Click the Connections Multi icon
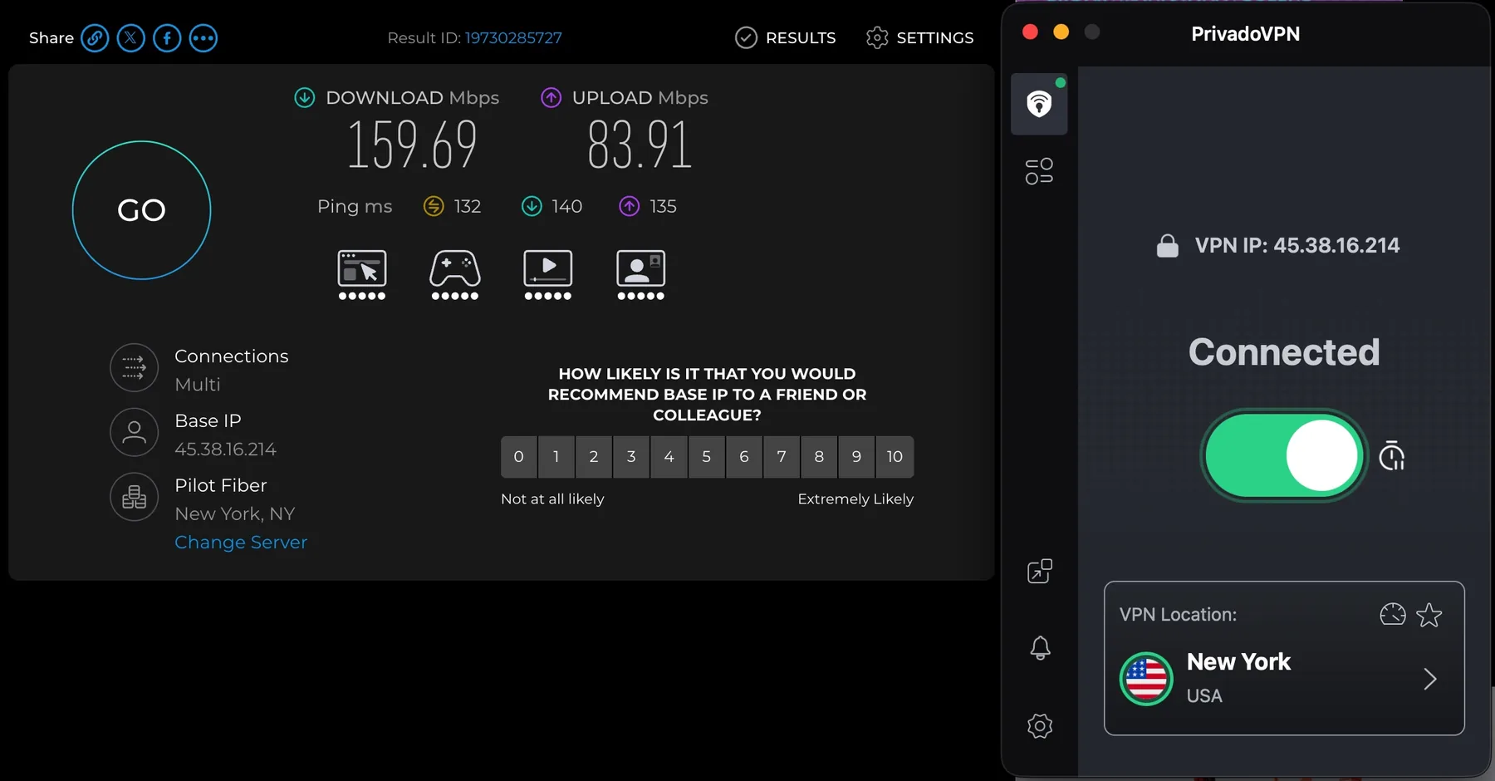 point(135,367)
